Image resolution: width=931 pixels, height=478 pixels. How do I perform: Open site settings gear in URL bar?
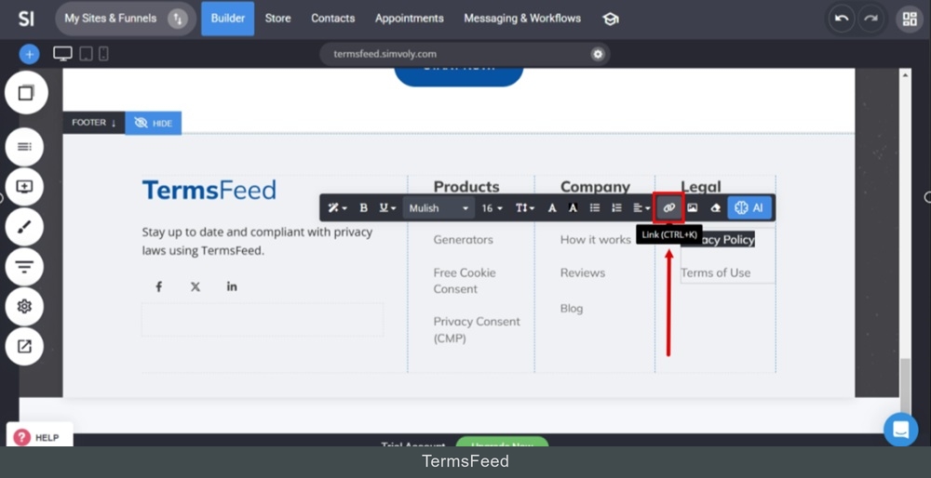[598, 54]
